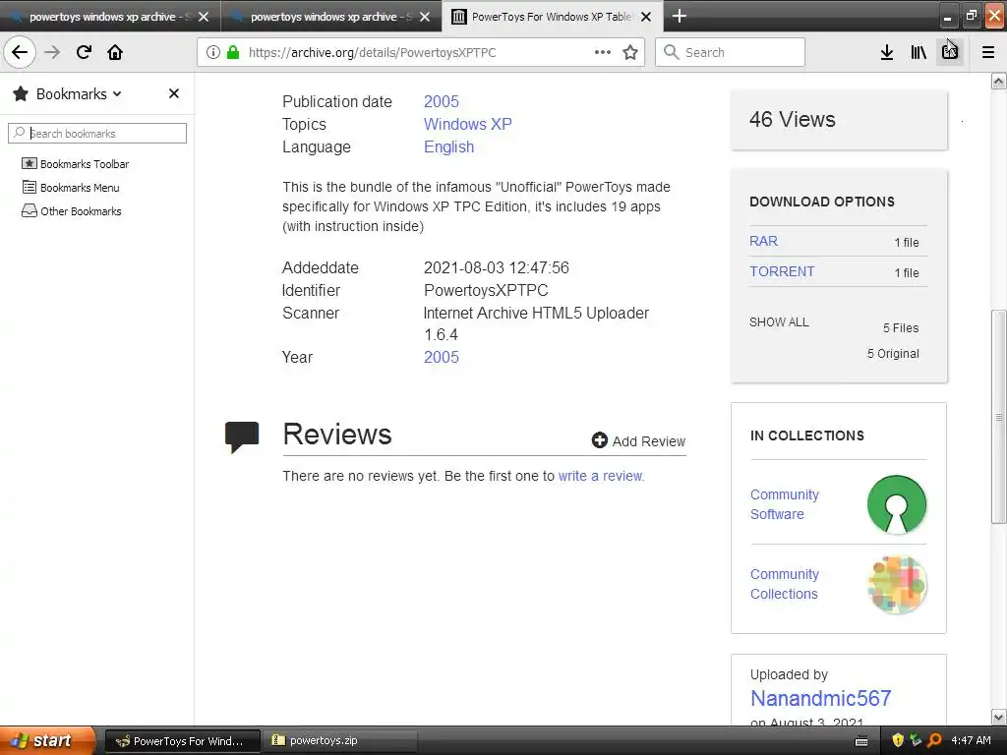Switch to powertoys.zip taskbar window
Viewport: 1007px width, 755px height.
(x=340, y=741)
